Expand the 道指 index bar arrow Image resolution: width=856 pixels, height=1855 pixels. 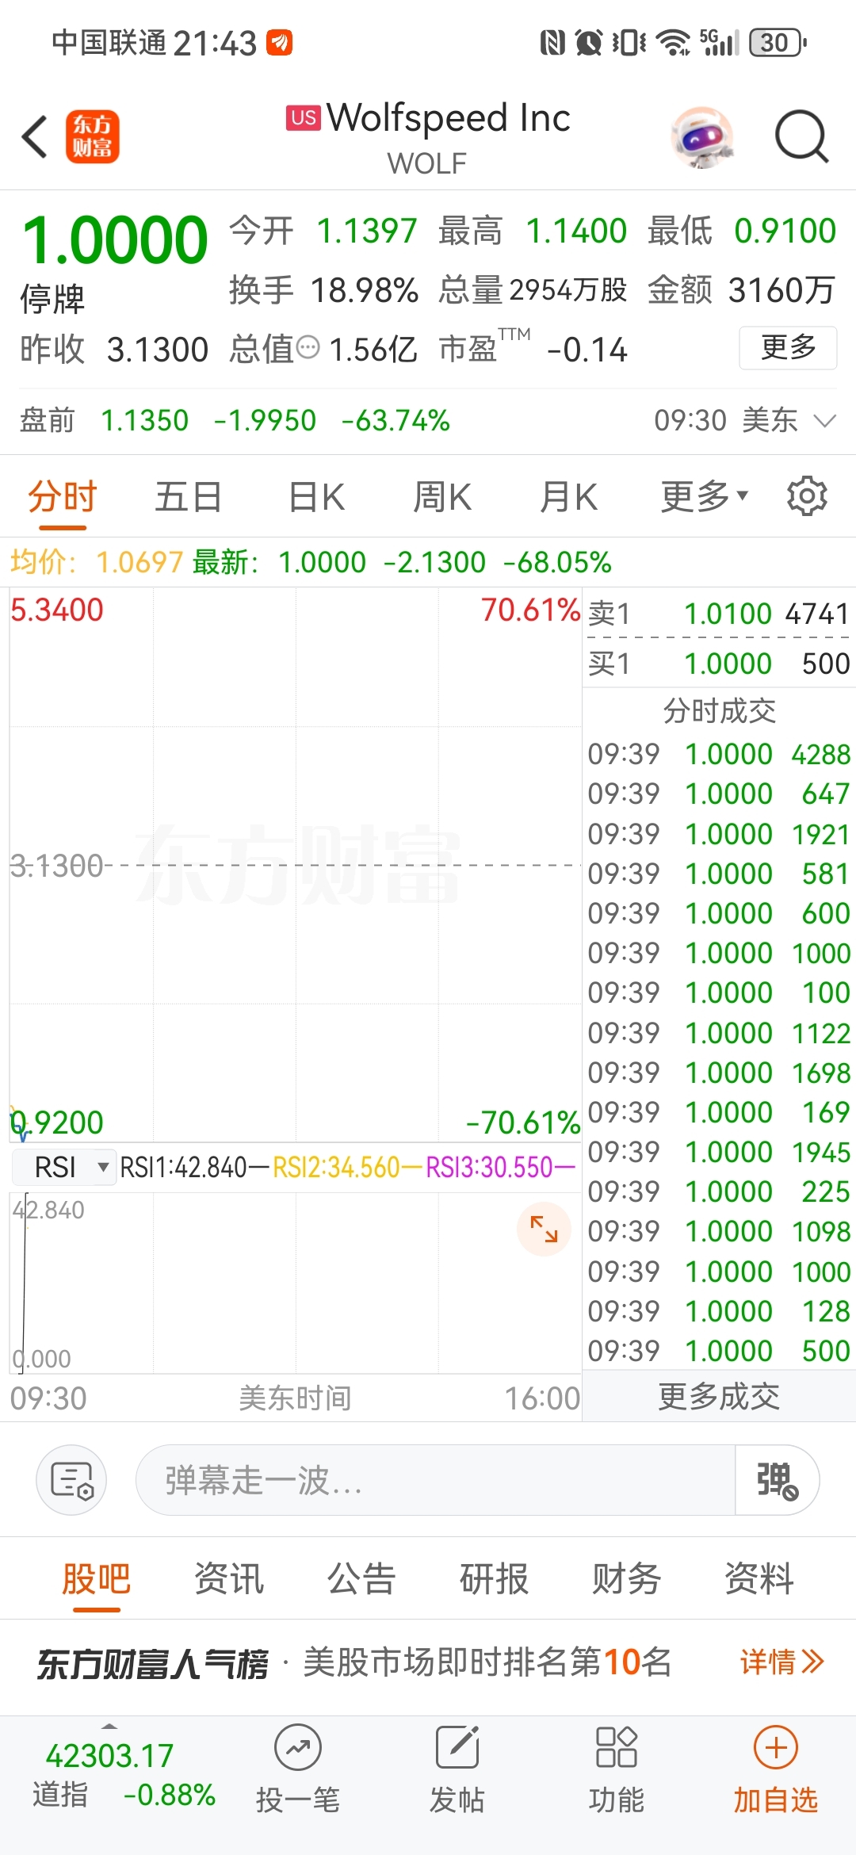tap(109, 1726)
